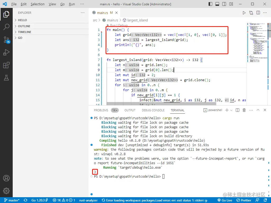This screenshot has height=203, width=271.
Task: Open errors and warnings status item
Action: click(64, 200)
